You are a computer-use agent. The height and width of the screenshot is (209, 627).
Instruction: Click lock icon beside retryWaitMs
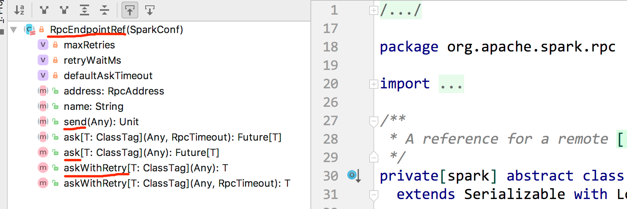(x=55, y=60)
